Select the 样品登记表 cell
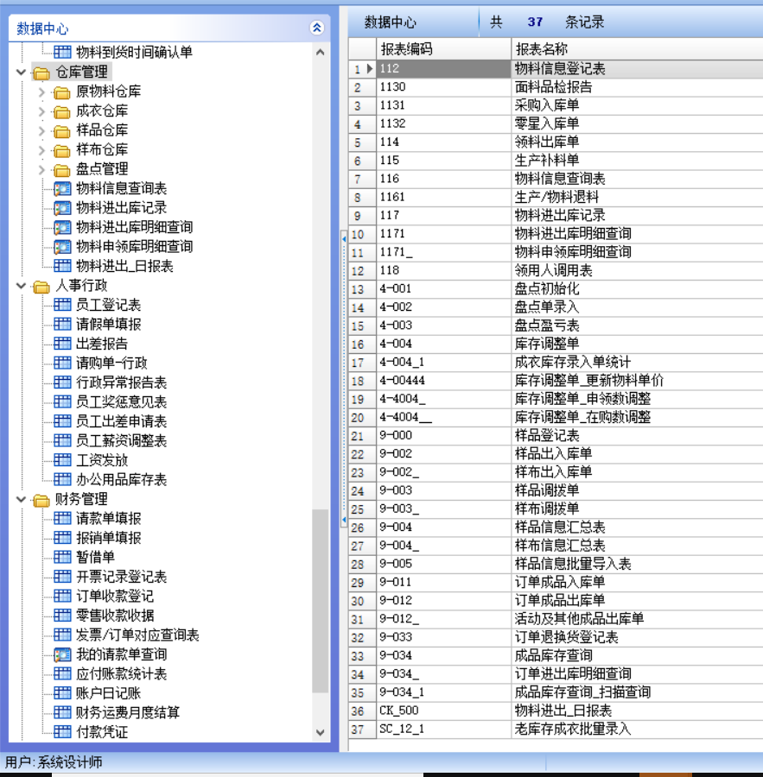The height and width of the screenshot is (777, 763). click(x=637, y=436)
